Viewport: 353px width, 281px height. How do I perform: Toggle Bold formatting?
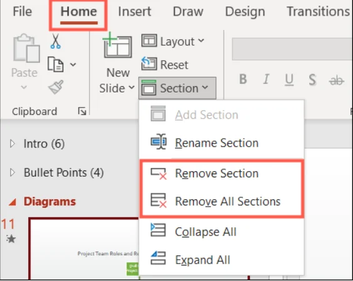(x=243, y=79)
